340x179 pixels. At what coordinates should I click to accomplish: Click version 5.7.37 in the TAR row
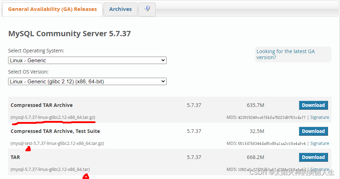(x=194, y=157)
